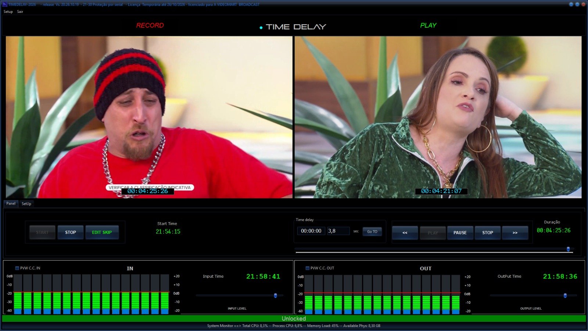Click the RECORD video preview
Screen dimensions: 588x331
click(x=149, y=117)
